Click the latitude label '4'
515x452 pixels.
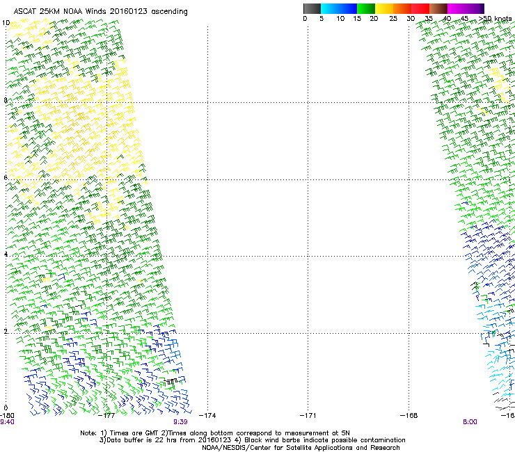click(x=6, y=254)
